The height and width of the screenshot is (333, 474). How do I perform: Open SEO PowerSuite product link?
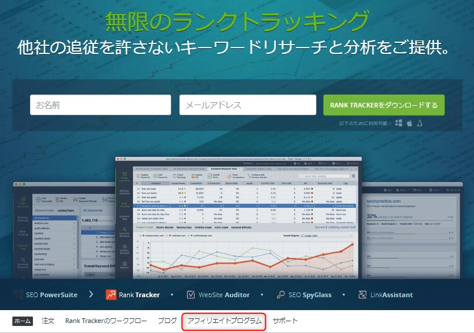click(52, 295)
